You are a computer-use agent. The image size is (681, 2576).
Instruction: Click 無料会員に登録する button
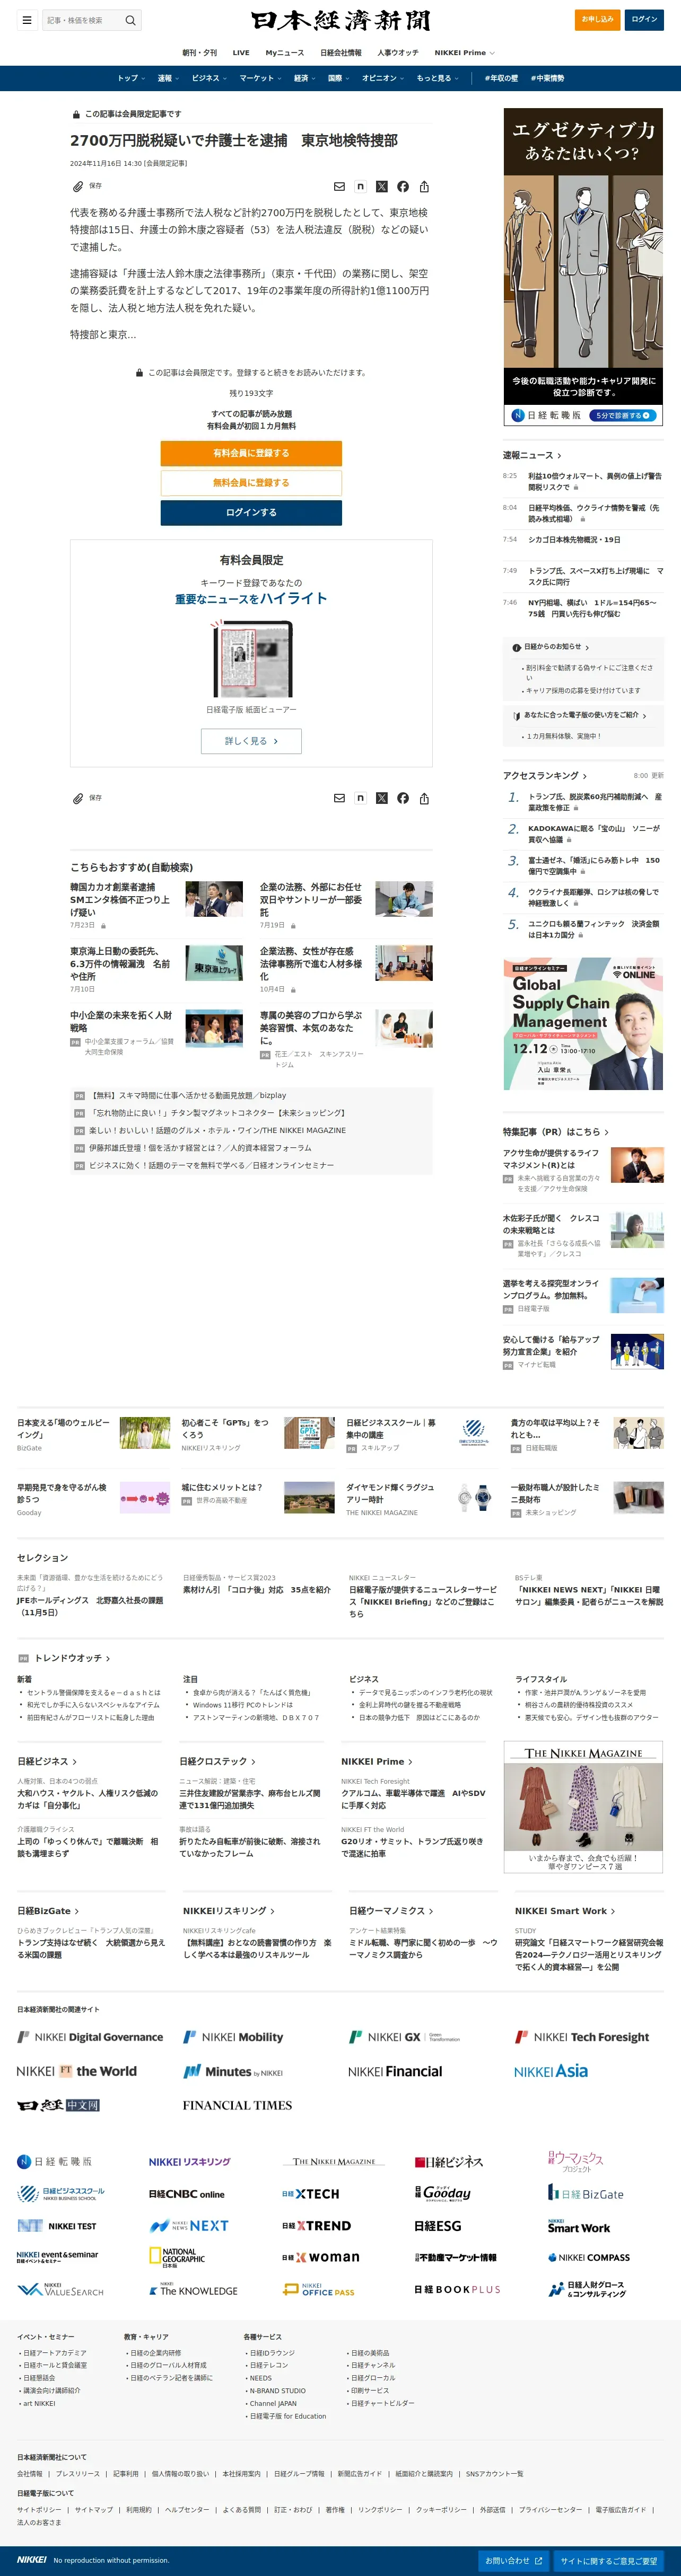(251, 483)
